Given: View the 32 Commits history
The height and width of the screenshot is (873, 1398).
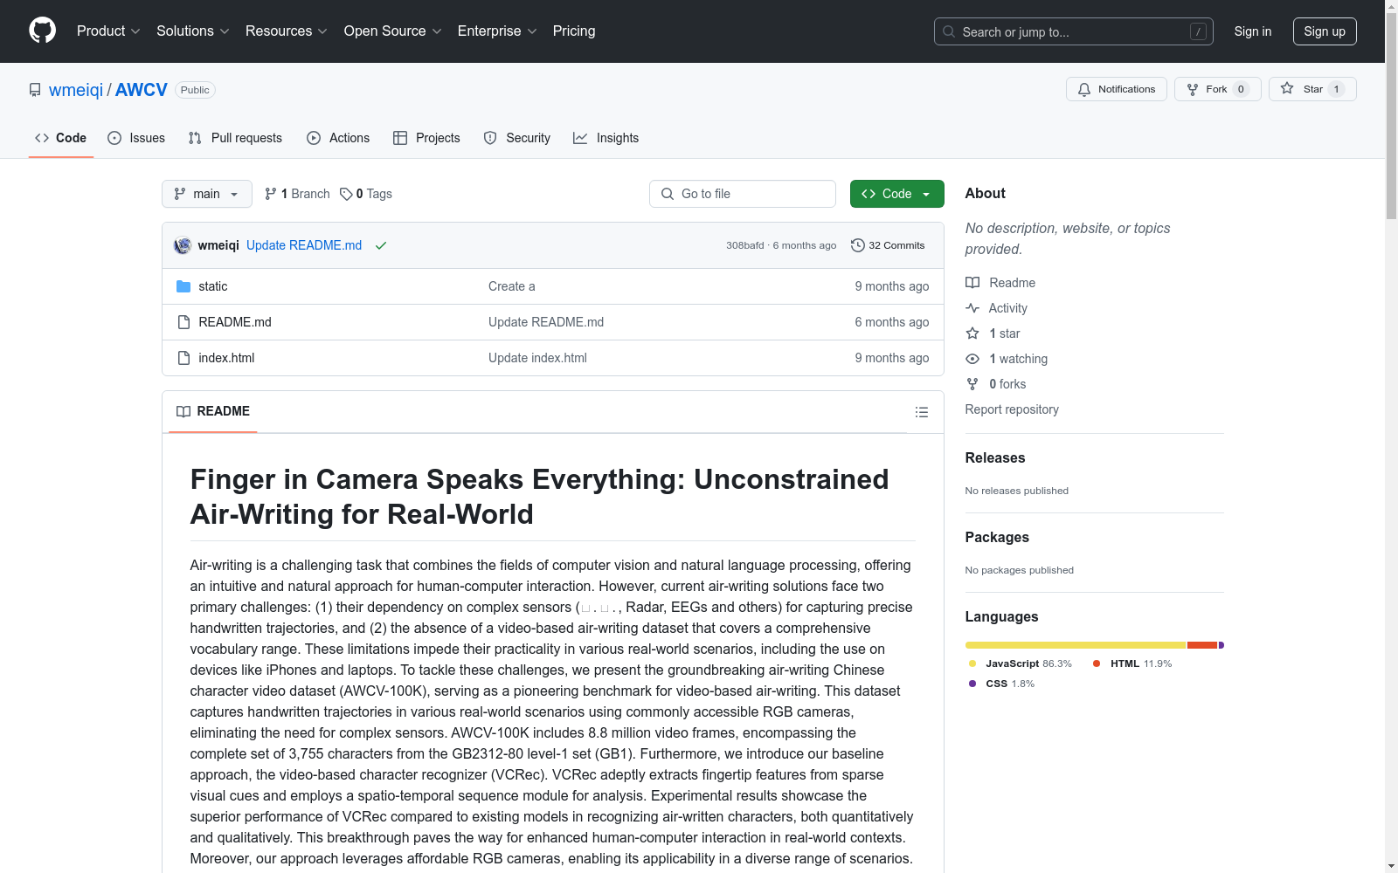Looking at the screenshot, I should pyautogui.click(x=888, y=245).
